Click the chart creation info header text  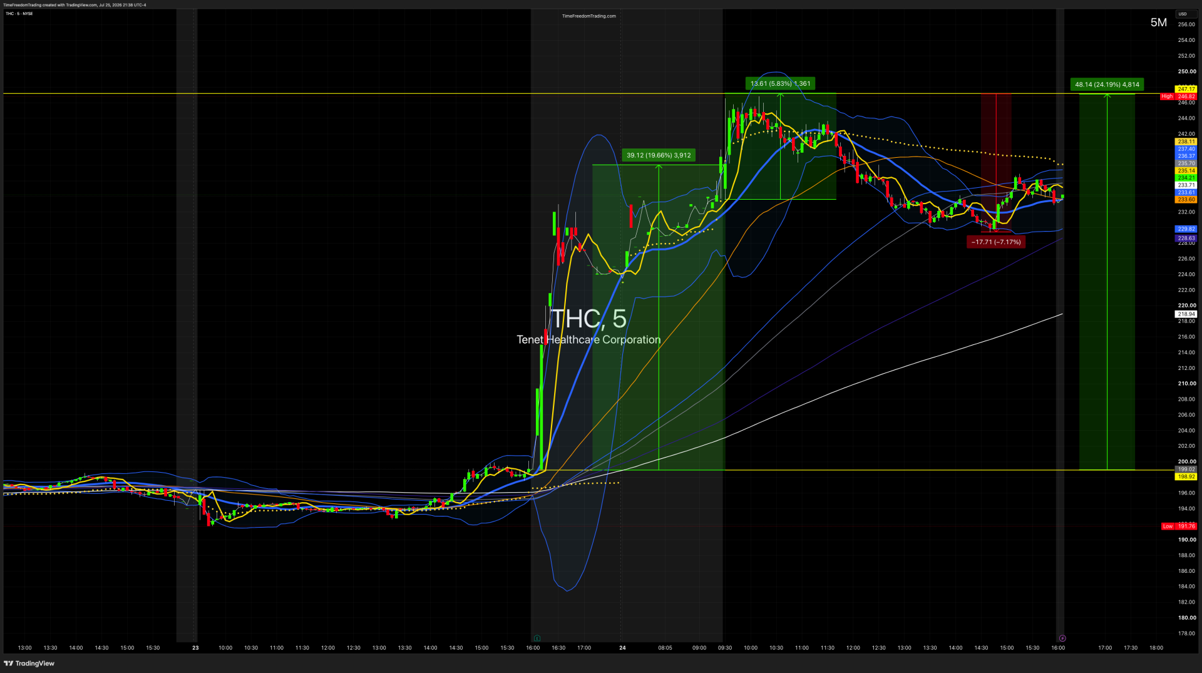pyautogui.click(x=75, y=5)
